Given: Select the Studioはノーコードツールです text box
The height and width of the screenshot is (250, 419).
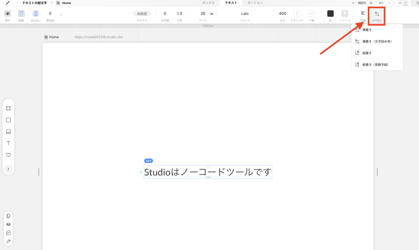Looking at the screenshot, I should [x=208, y=172].
